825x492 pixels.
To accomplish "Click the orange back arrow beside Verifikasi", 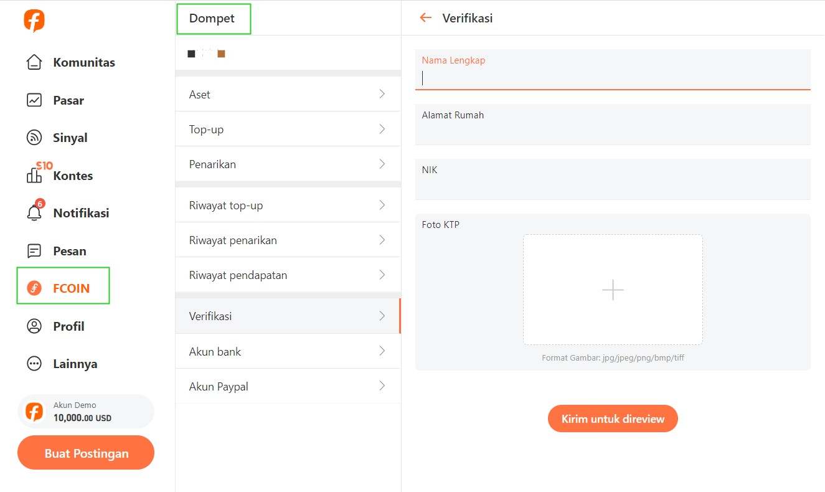I will tap(425, 18).
